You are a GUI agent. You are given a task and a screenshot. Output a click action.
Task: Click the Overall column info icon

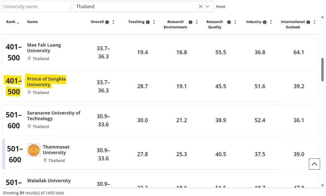(107, 22)
